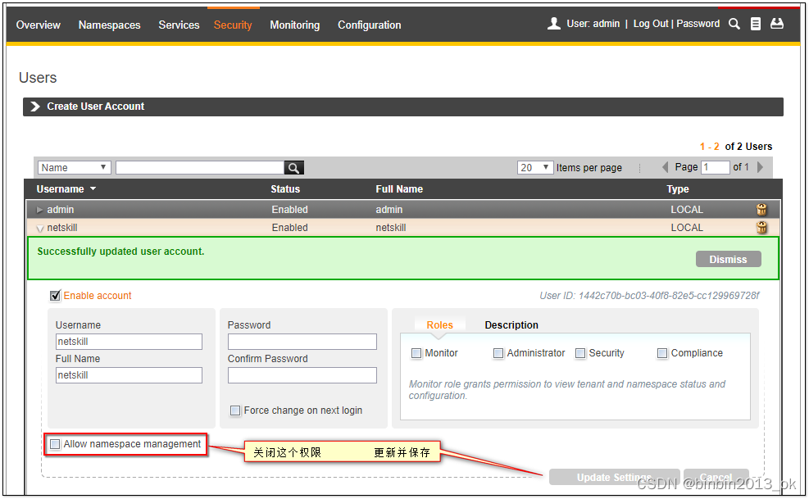Click the document log icon in the header
The image size is (809, 499).
tap(756, 24)
